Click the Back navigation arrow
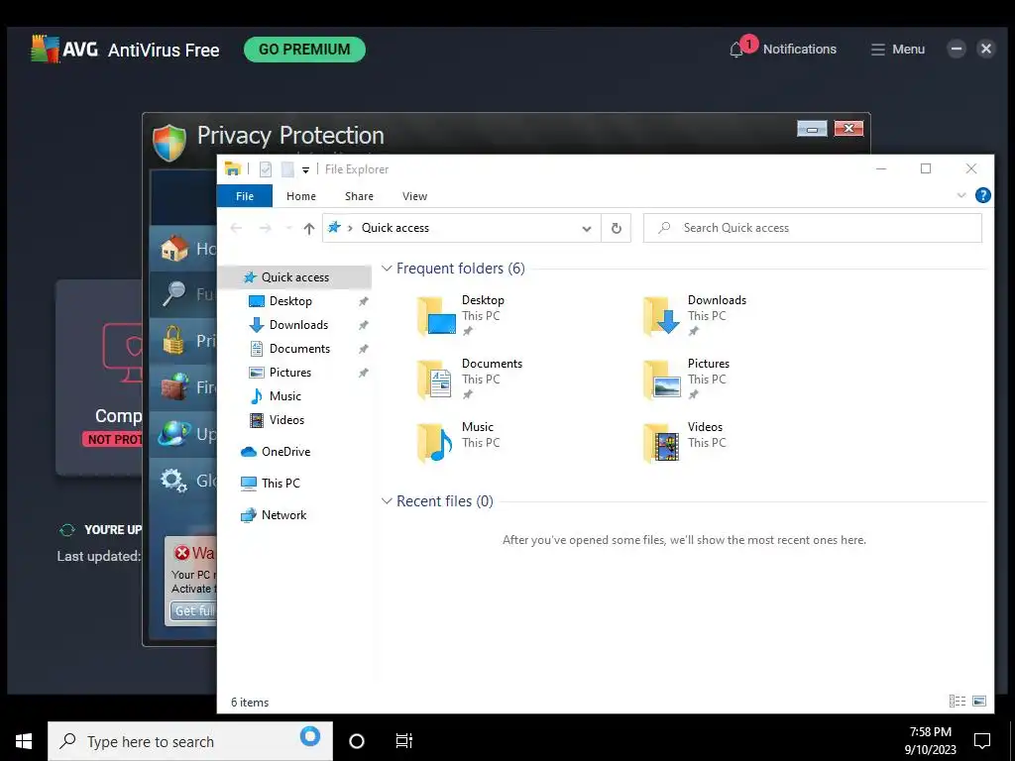Viewport: 1015px width, 761px height. point(236,228)
